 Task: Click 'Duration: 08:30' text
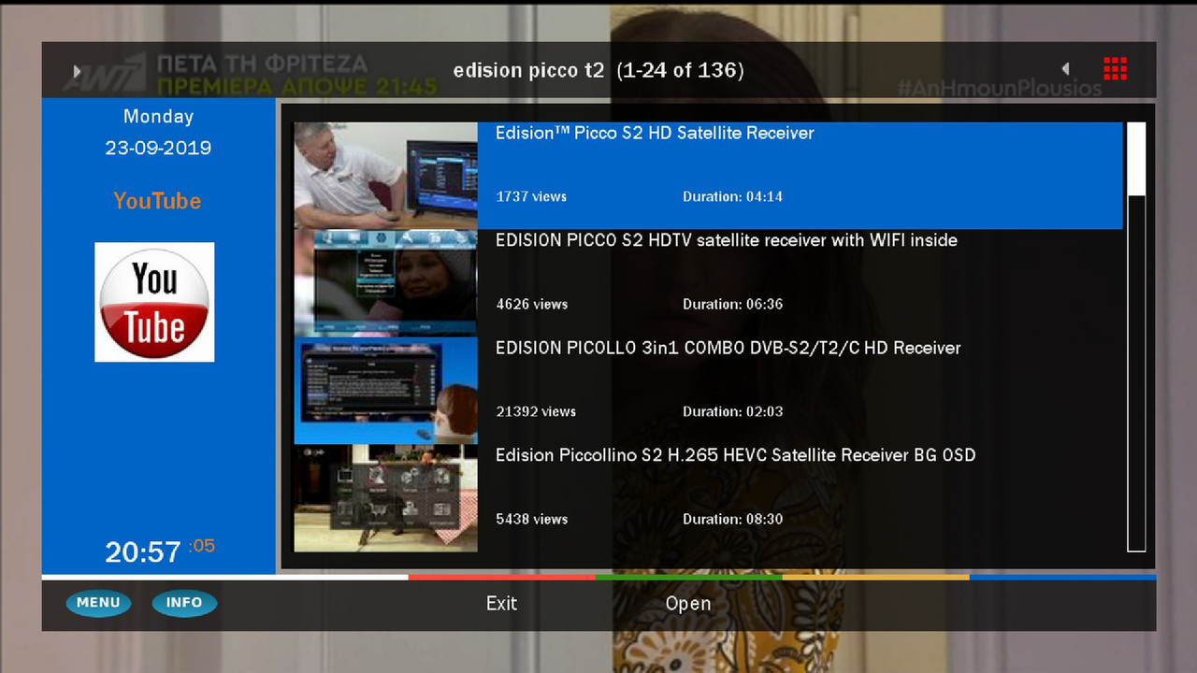pos(732,519)
